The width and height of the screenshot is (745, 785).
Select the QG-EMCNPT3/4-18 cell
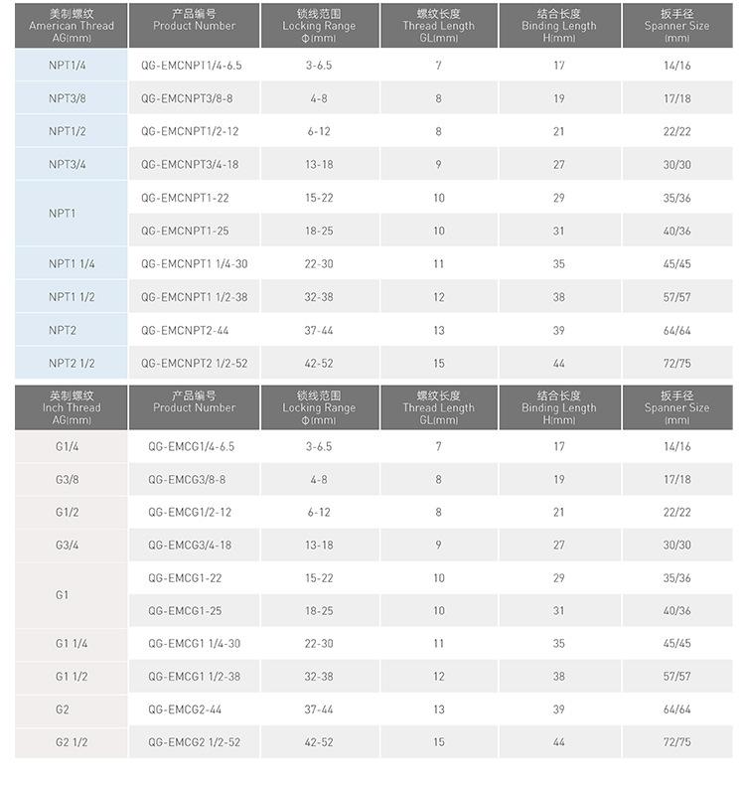point(195,164)
